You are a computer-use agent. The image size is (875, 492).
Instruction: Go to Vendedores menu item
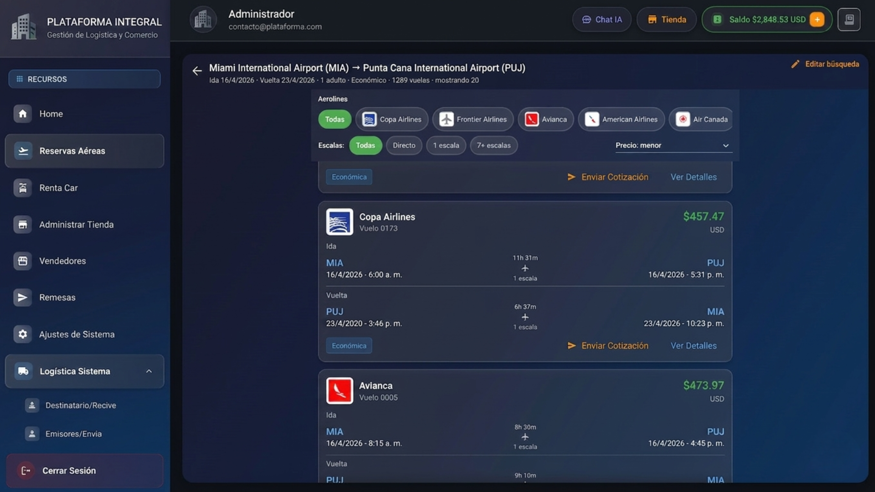coord(62,261)
